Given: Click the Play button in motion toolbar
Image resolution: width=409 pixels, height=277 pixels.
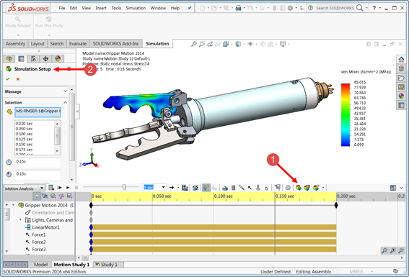Looking at the screenshot, I should tap(68, 188).
